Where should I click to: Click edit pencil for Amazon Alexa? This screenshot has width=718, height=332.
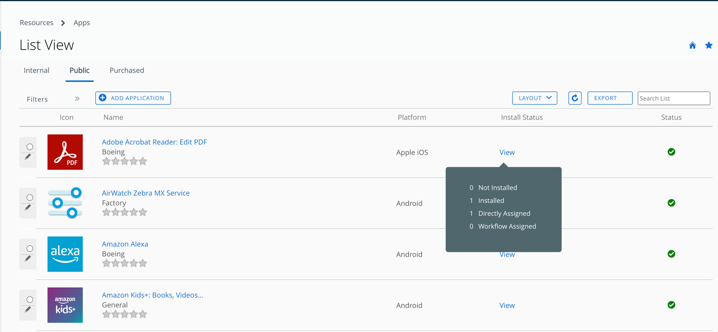click(x=28, y=259)
